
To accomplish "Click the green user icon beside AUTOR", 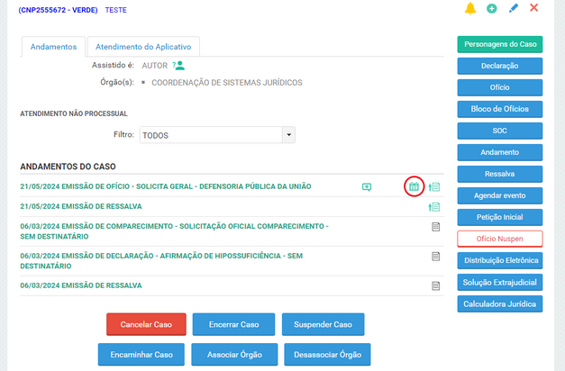I will click(x=179, y=65).
